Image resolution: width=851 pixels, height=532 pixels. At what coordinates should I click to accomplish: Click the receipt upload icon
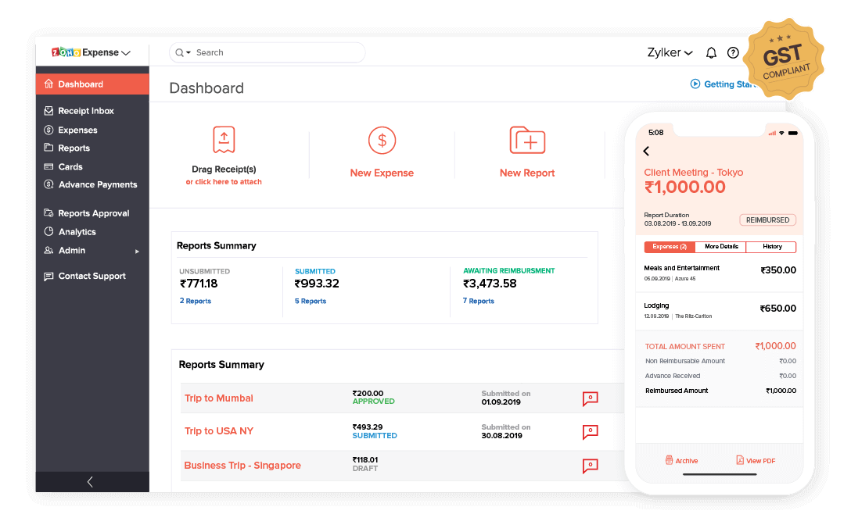(x=224, y=141)
